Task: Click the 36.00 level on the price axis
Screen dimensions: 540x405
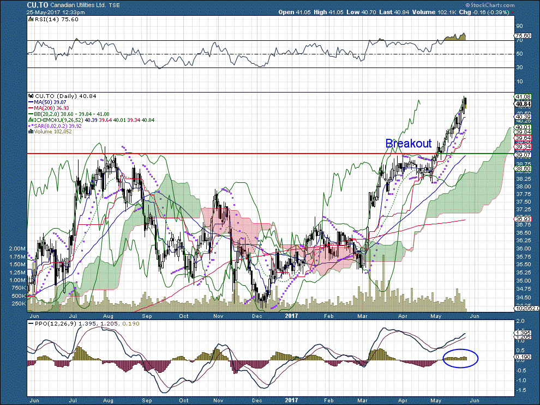Action: (523, 249)
